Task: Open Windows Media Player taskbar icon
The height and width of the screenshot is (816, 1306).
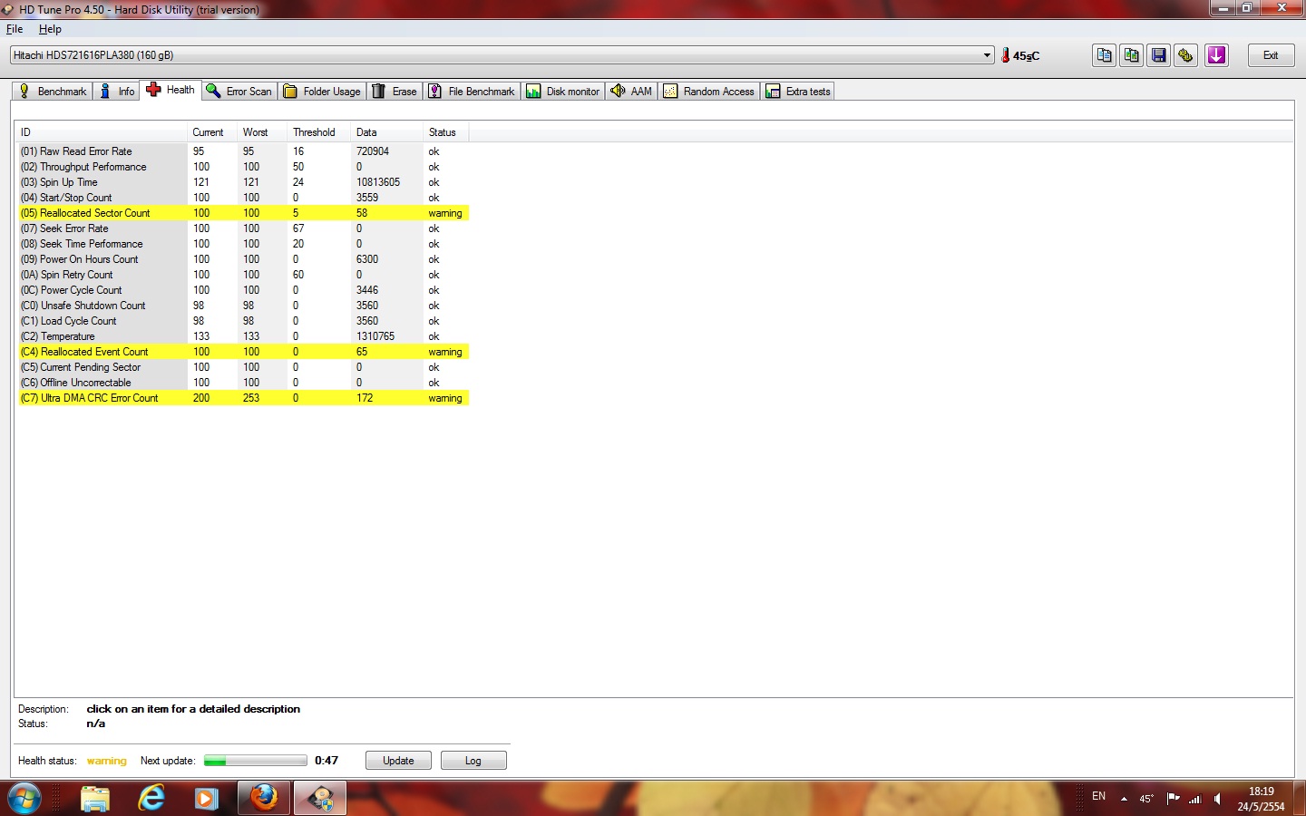Action: click(207, 798)
